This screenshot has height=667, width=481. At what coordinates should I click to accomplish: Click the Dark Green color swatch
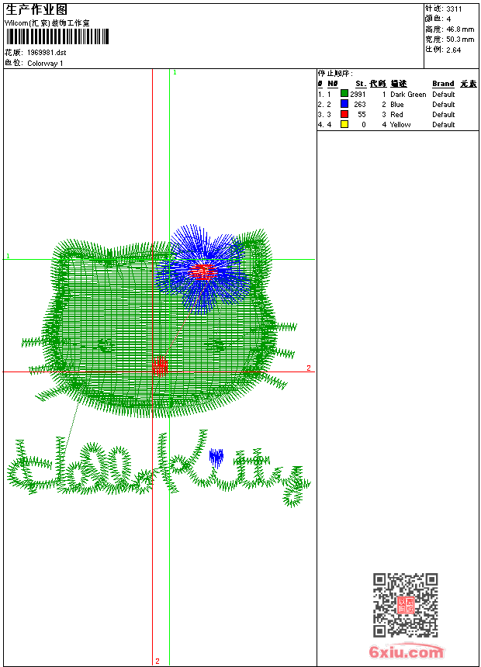point(344,94)
